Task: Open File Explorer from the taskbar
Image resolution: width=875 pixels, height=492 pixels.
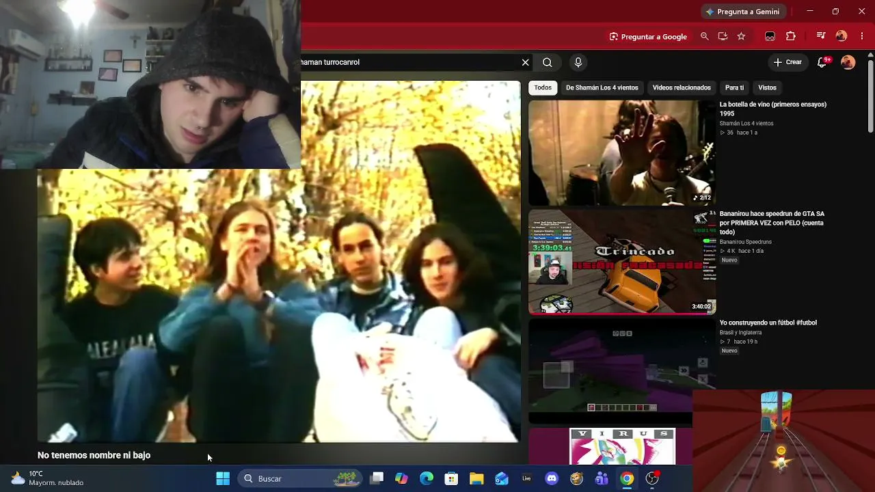Action: click(x=476, y=478)
